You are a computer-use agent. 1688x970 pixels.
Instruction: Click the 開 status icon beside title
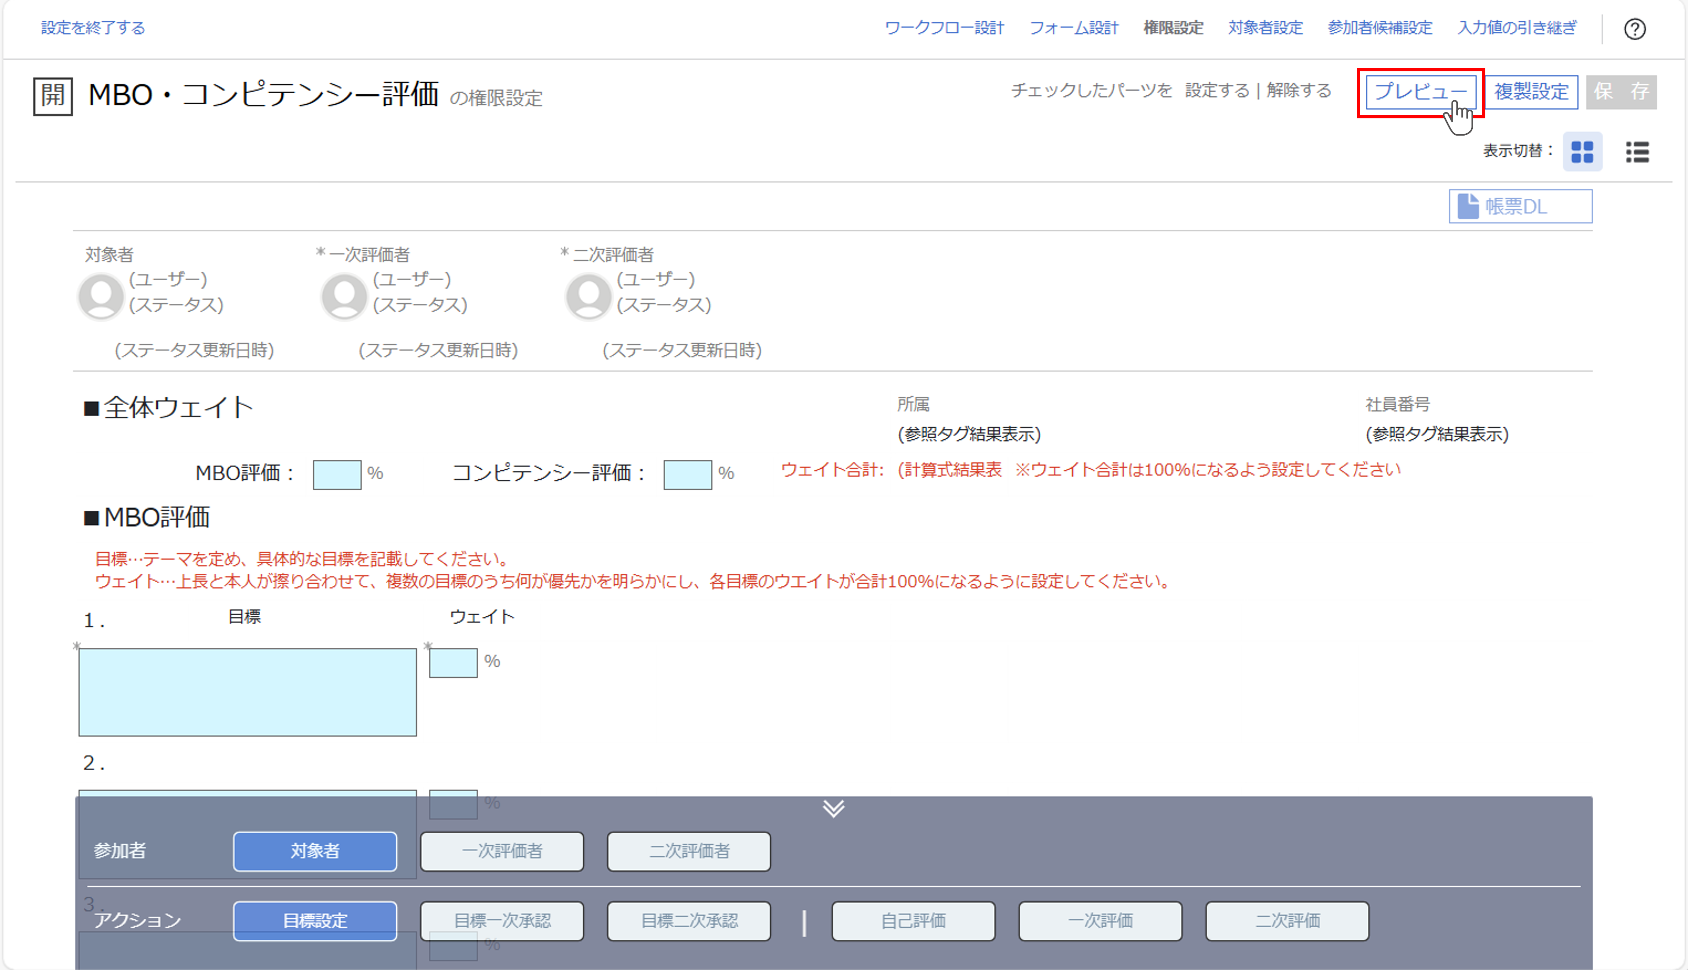pos(53,96)
